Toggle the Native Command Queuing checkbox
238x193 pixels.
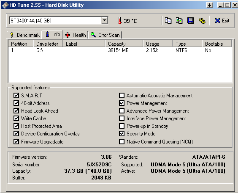tap(122, 141)
